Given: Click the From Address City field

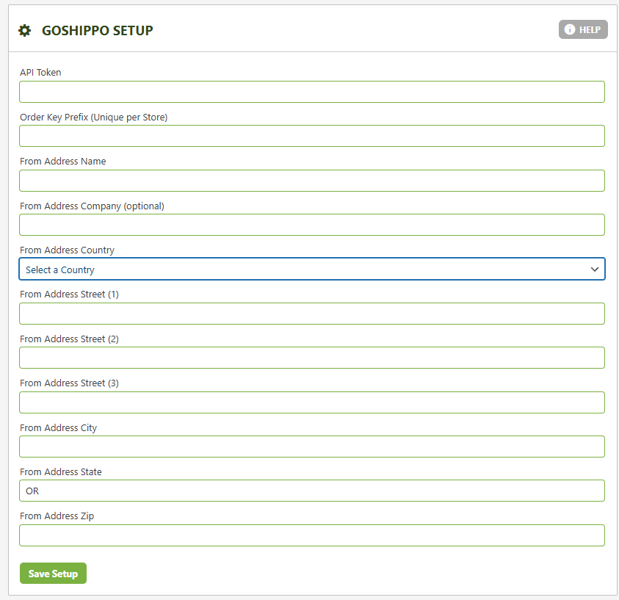Looking at the screenshot, I should click(x=311, y=447).
